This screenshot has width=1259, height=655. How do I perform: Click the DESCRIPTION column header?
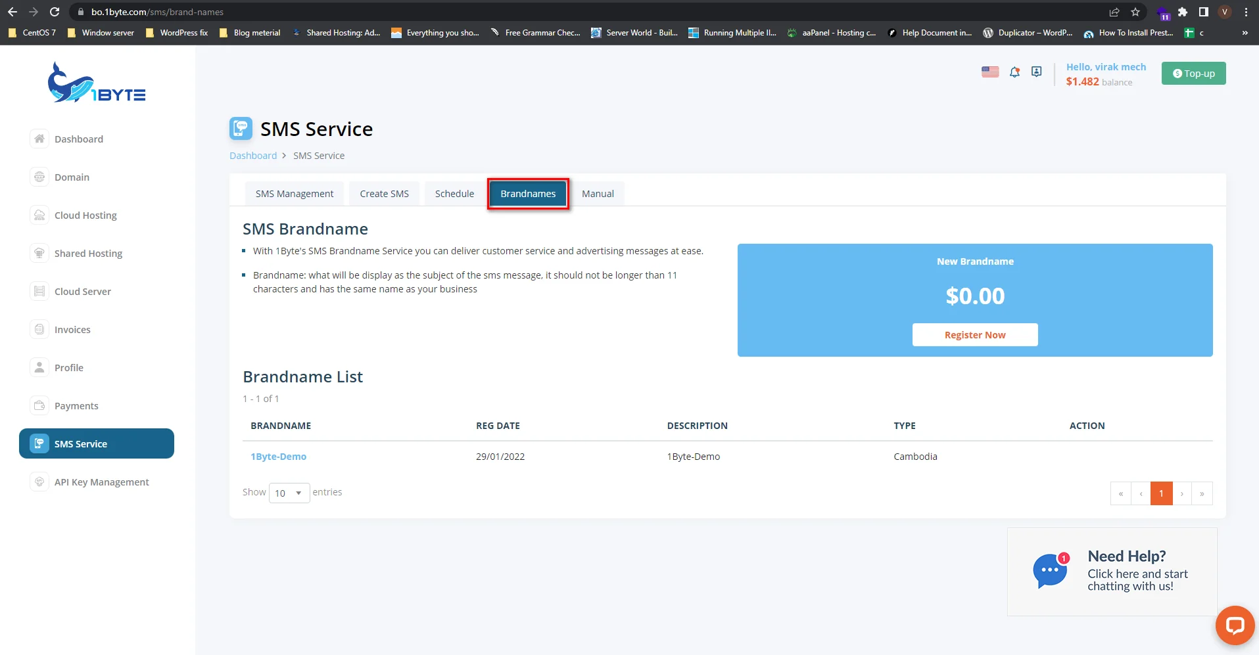(697, 426)
